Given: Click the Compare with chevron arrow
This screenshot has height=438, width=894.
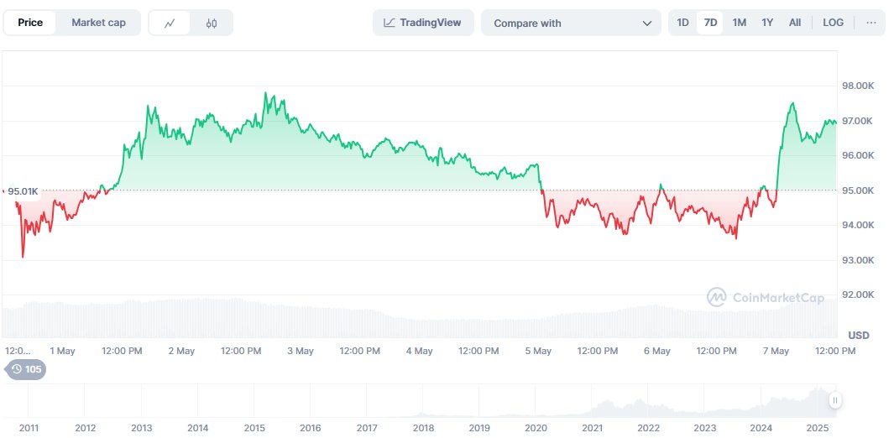Looking at the screenshot, I should point(646,23).
